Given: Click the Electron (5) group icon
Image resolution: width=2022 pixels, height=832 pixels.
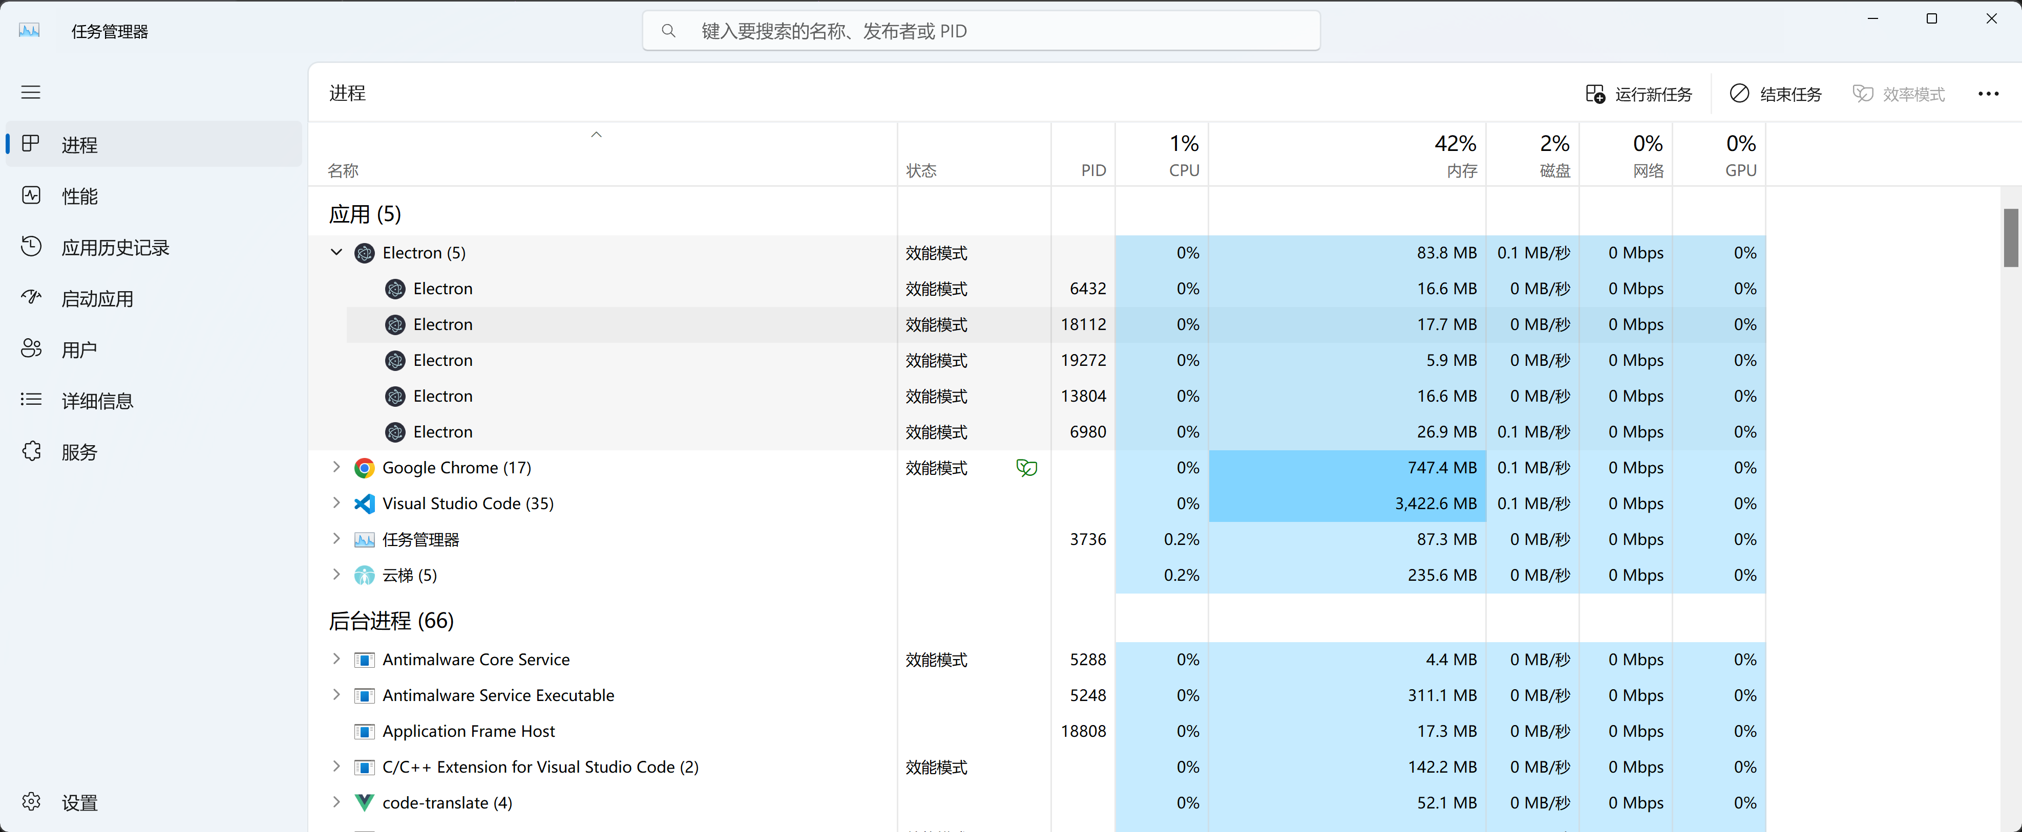Looking at the screenshot, I should pyautogui.click(x=364, y=252).
